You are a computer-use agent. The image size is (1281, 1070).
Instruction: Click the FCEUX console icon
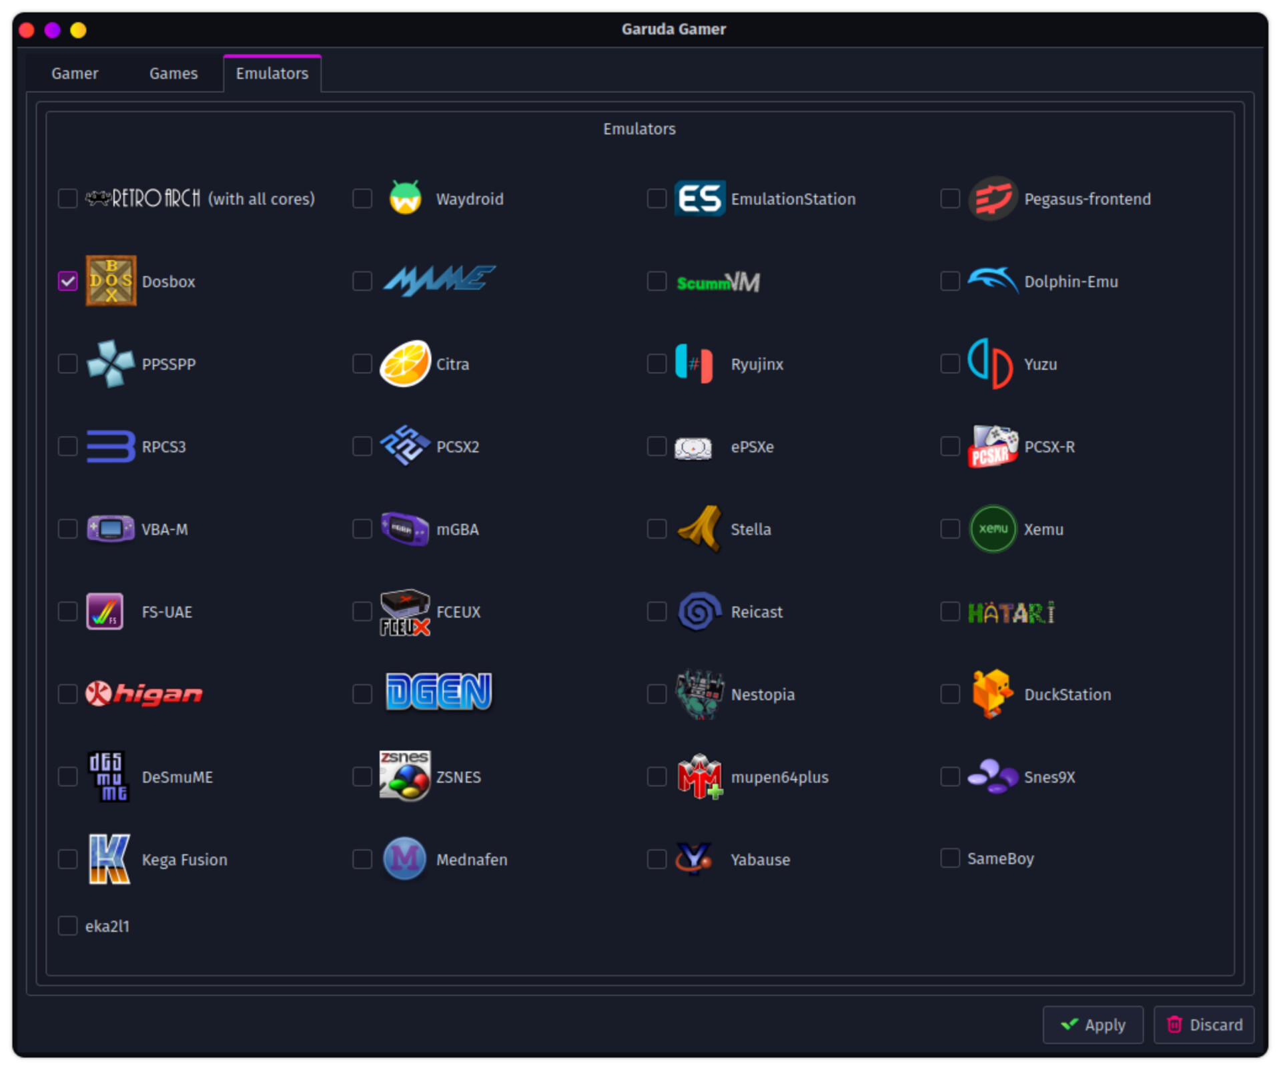(x=405, y=611)
